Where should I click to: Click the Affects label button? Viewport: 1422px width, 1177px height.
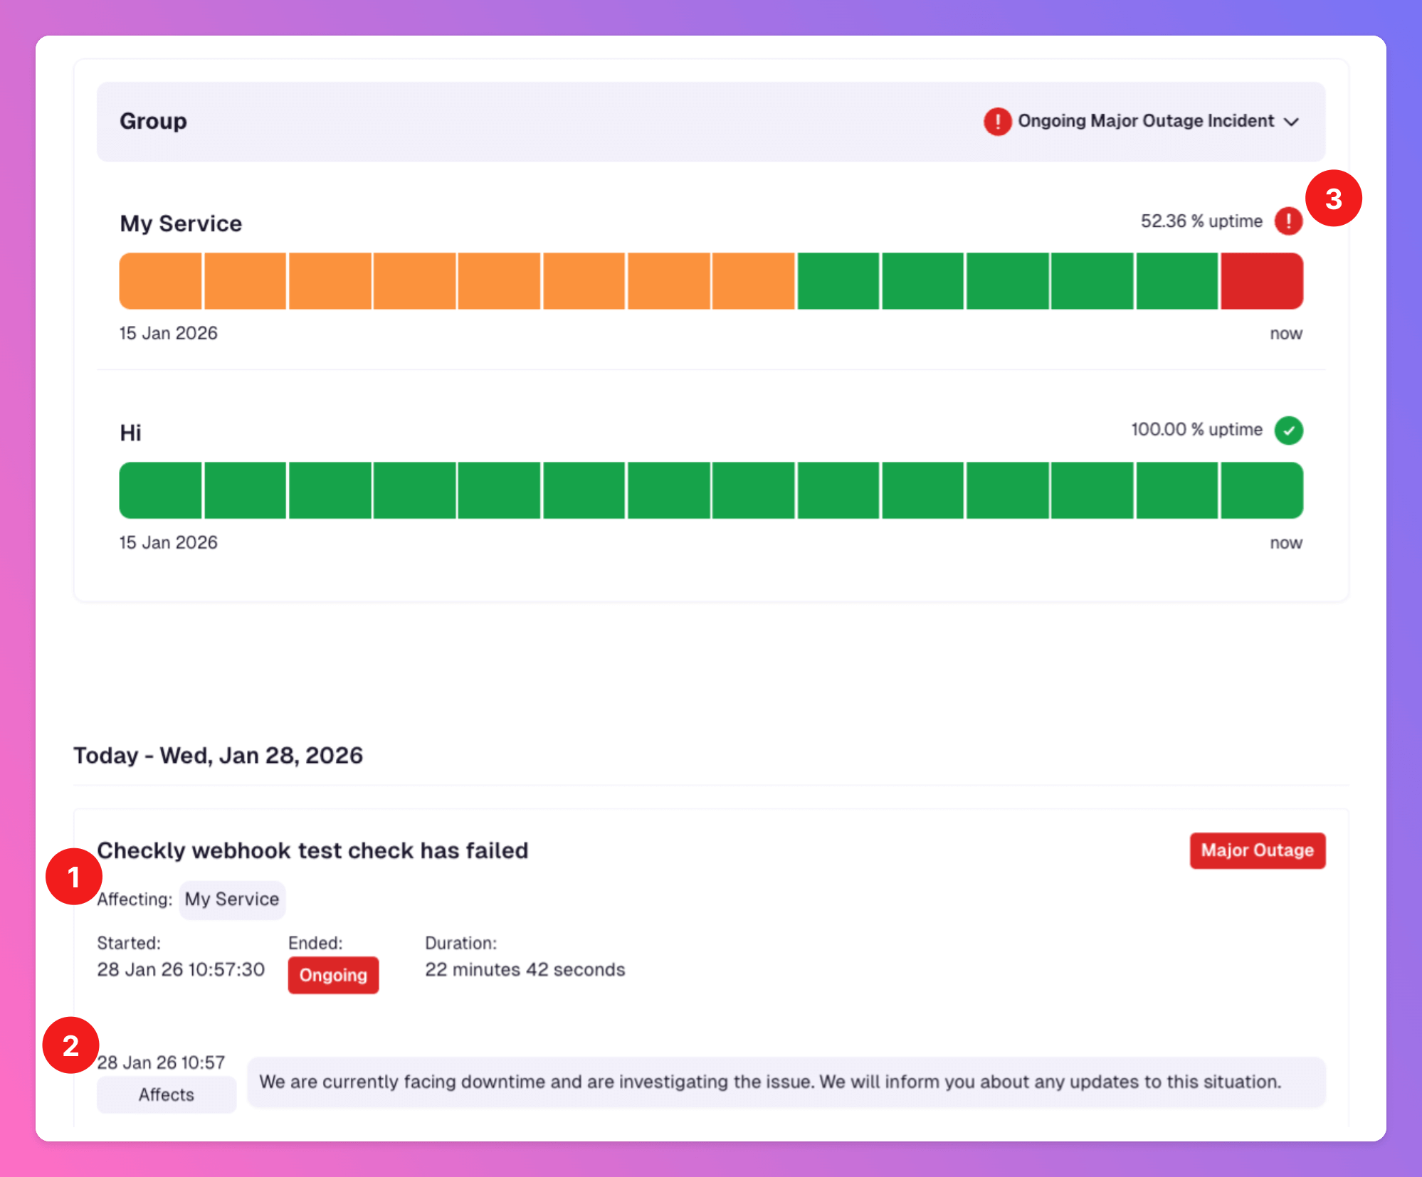point(167,1094)
